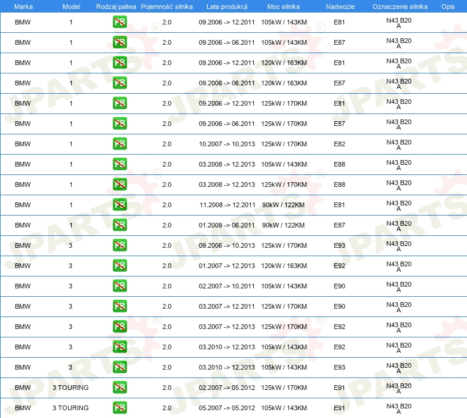The height and width of the screenshot is (418, 467).
Task: Click the Moc silnika column header
Action: 284,7
